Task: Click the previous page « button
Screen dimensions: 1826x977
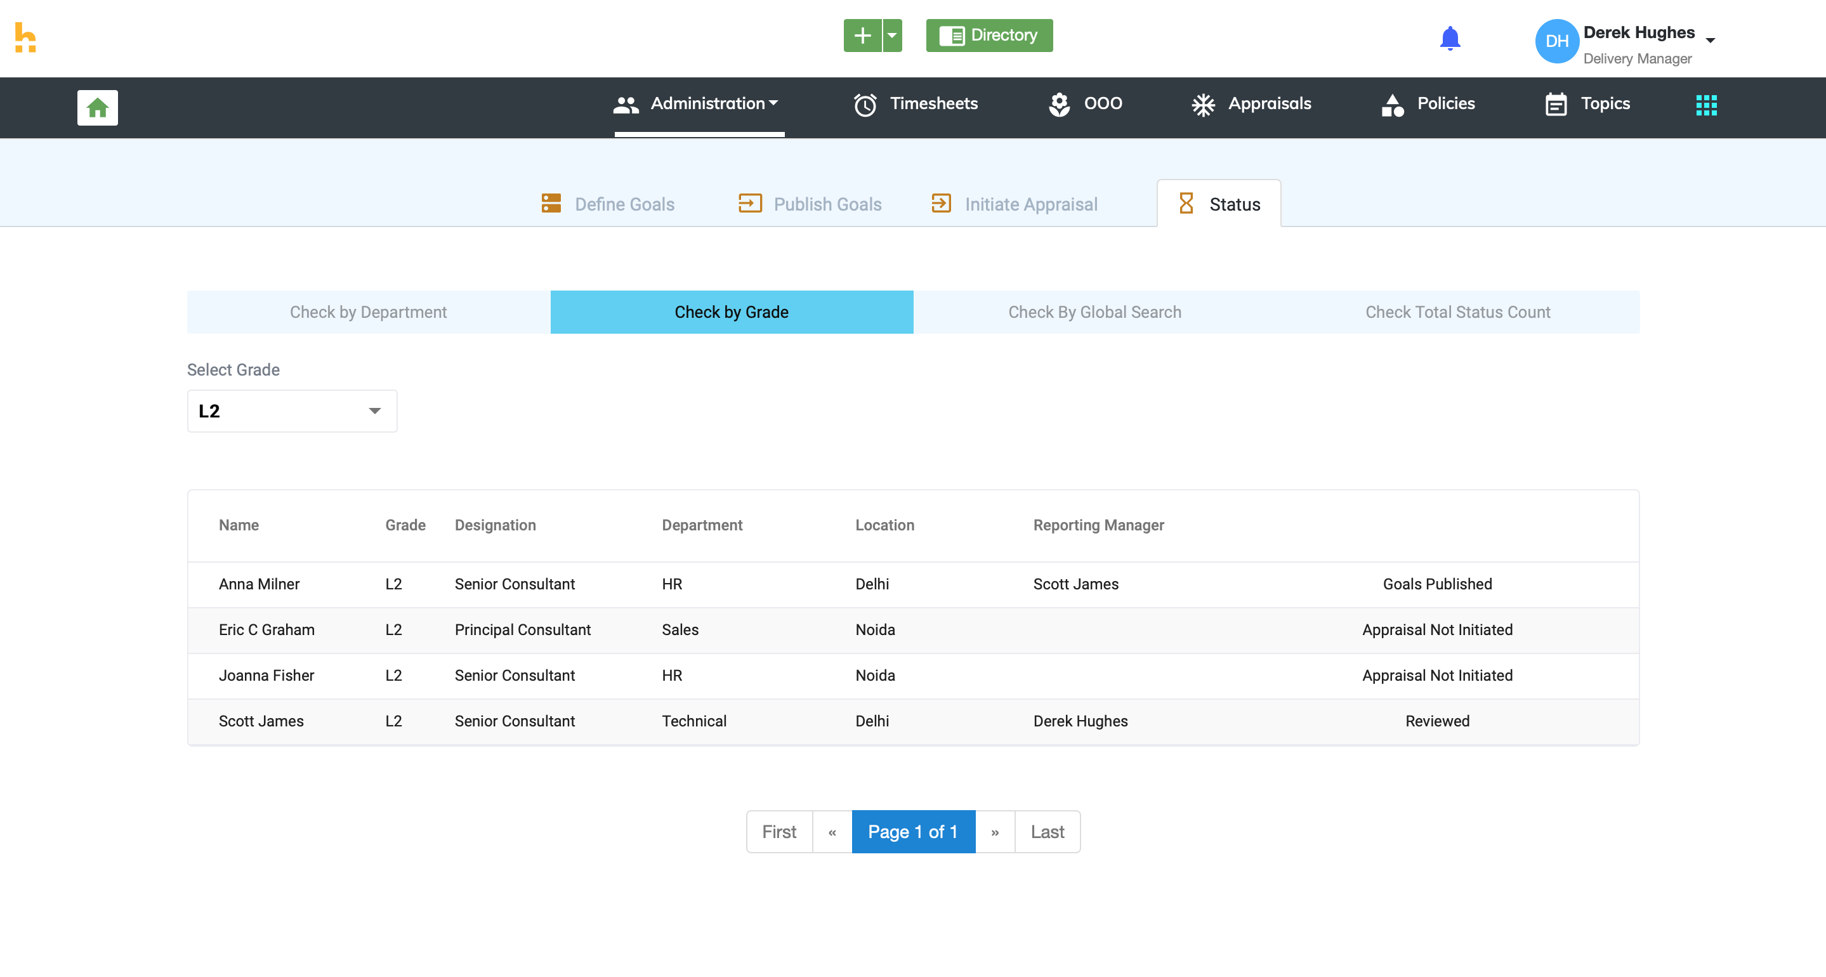Action: click(x=832, y=832)
